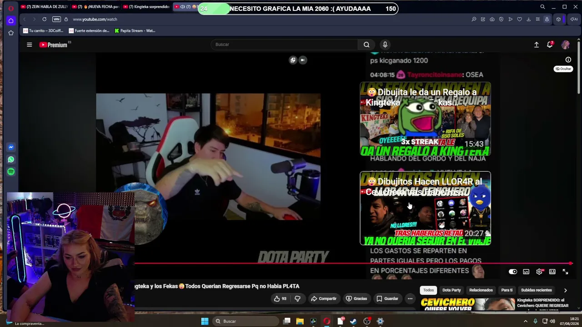Open the 'Fuerte extensión de' bookmark
The width and height of the screenshot is (582, 327).
tap(89, 31)
